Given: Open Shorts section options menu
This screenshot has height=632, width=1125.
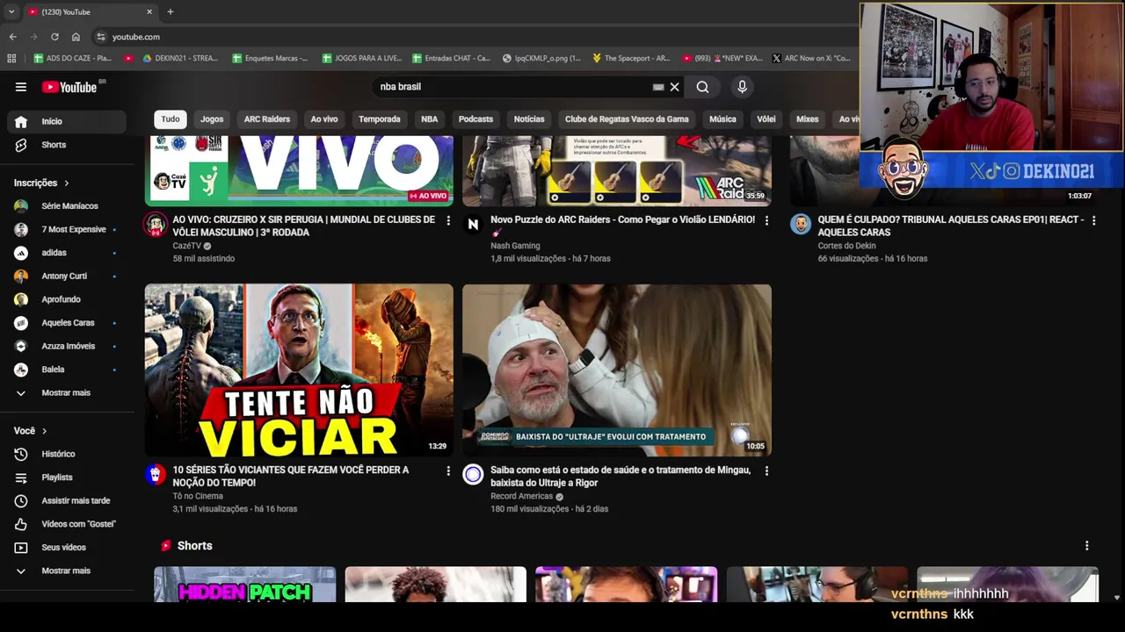Looking at the screenshot, I should click(x=1086, y=546).
